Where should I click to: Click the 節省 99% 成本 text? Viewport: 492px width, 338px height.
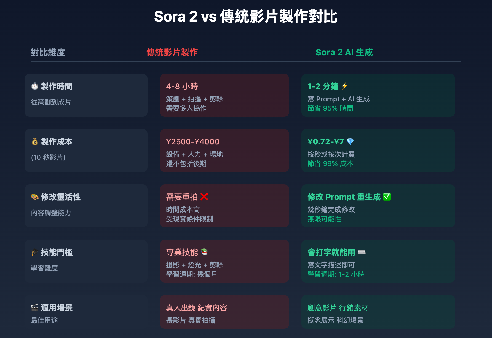[x=330, y=163]
